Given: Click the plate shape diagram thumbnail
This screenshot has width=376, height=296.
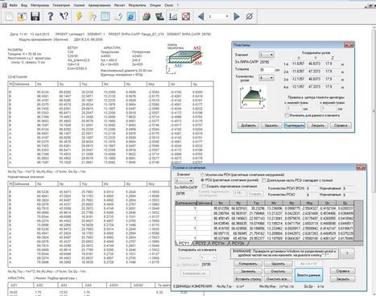Looking at the screenshot, I should coord(252,97).
